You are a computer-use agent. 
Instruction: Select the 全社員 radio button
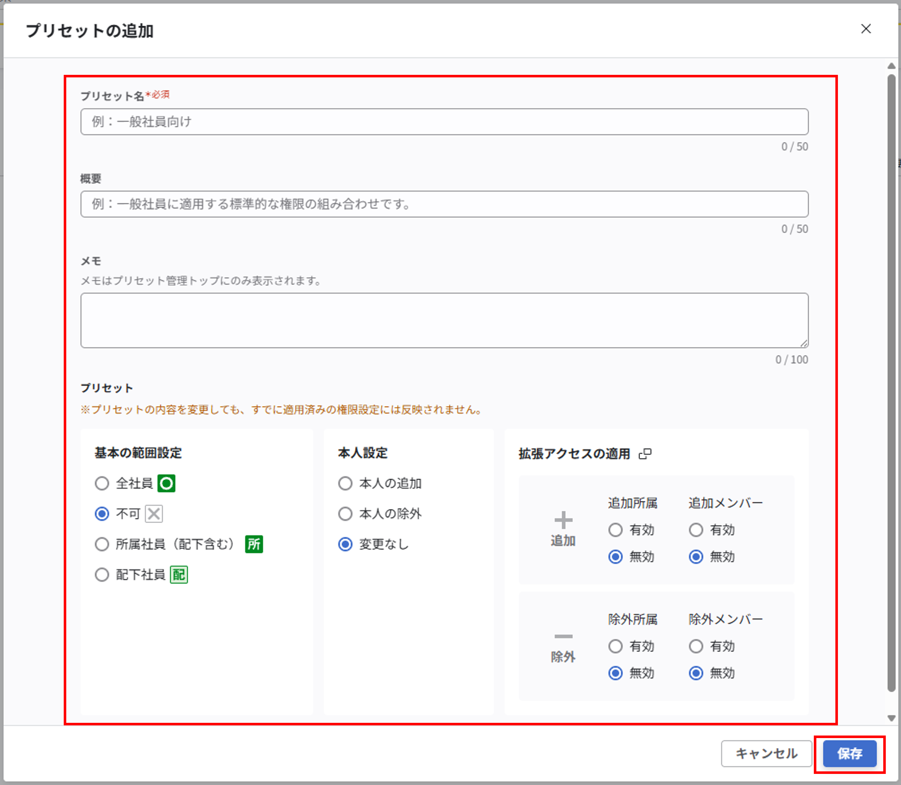102,484
